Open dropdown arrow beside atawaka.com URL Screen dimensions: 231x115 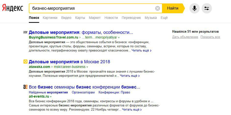(x=87, y=67)
